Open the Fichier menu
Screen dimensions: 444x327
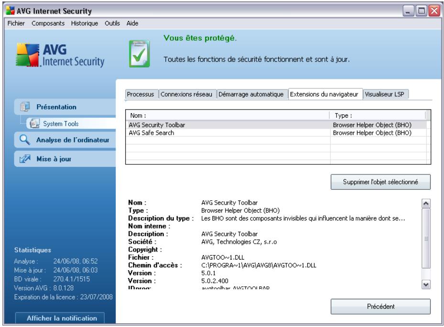(x=16, y=23)
